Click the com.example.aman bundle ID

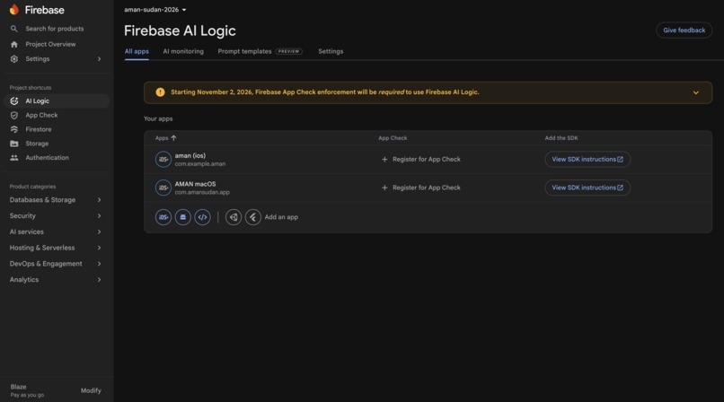pyautogui.click(x=200, y=164)
